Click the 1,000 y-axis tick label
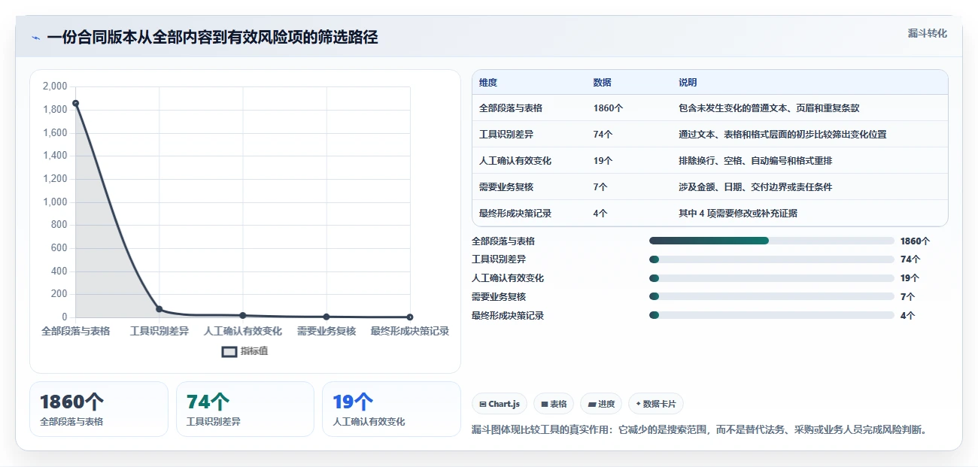The width and height of the screenshot is (978, 467). coord(55,202)
